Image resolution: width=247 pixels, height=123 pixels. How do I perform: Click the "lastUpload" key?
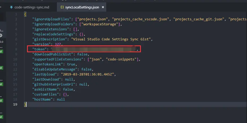point(45,74)
